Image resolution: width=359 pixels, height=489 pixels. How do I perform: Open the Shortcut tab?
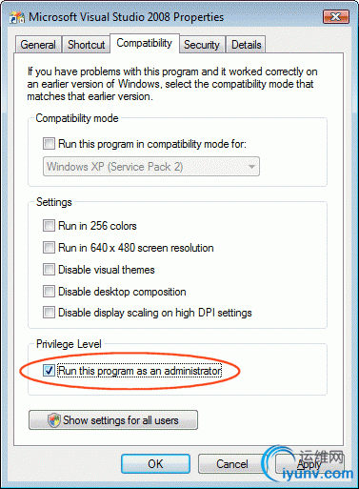(x=87, y=45)
